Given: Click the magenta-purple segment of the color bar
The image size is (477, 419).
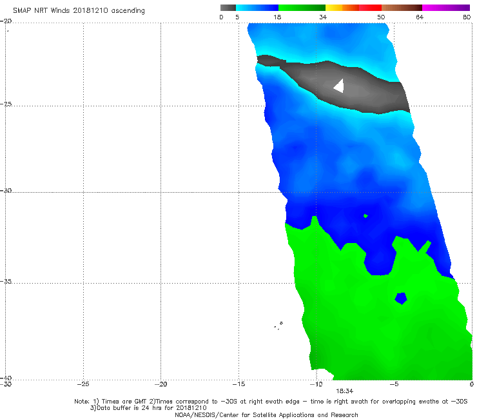Looking at the screenshot, I should (446, 8).
